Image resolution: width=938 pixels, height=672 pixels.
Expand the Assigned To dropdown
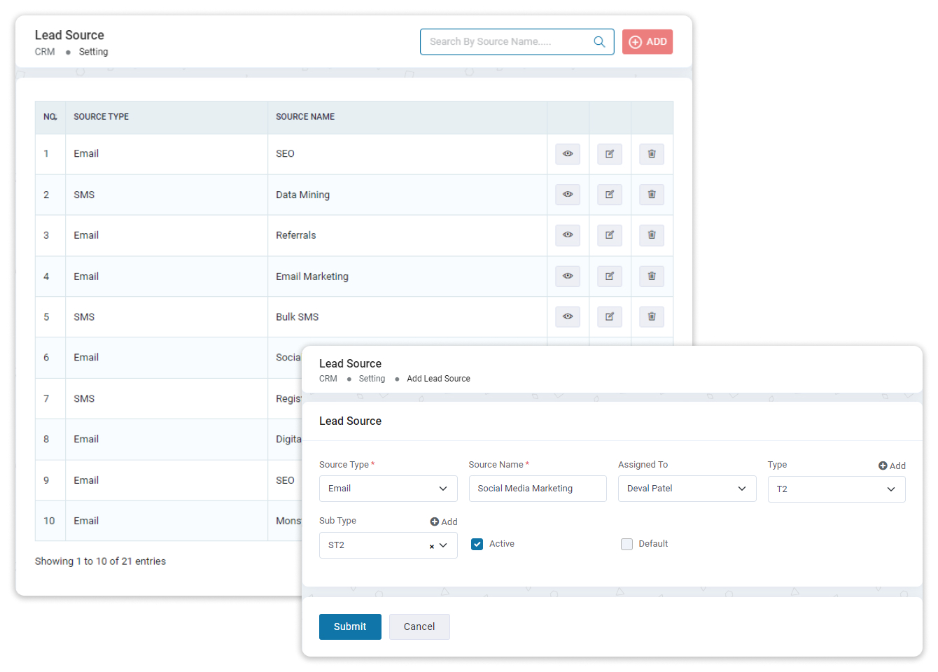(x=687, y=489)
